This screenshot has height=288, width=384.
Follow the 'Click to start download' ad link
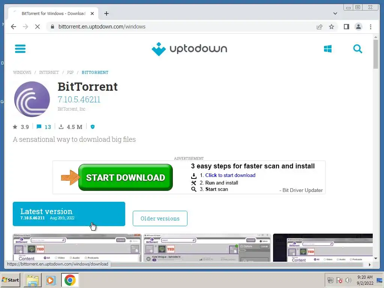click(230, 175)
